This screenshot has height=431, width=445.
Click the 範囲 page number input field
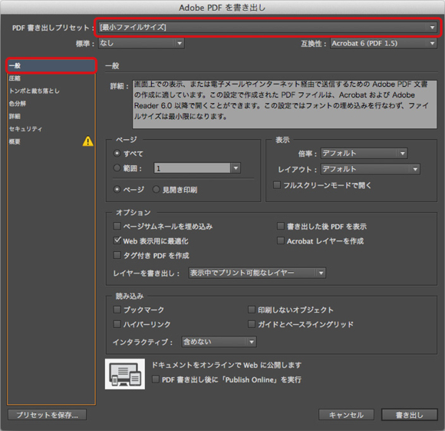click(x=193, y=168)
